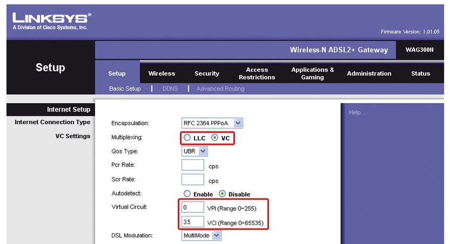This screenshot has height=244, width=450.
Task: Click the Internet Connection Type label
Action: (52, 122)
